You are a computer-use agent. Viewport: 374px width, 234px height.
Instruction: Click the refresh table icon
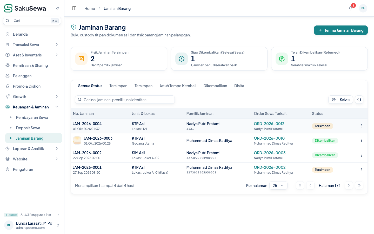pyautogui.click(x=359, y=100)
